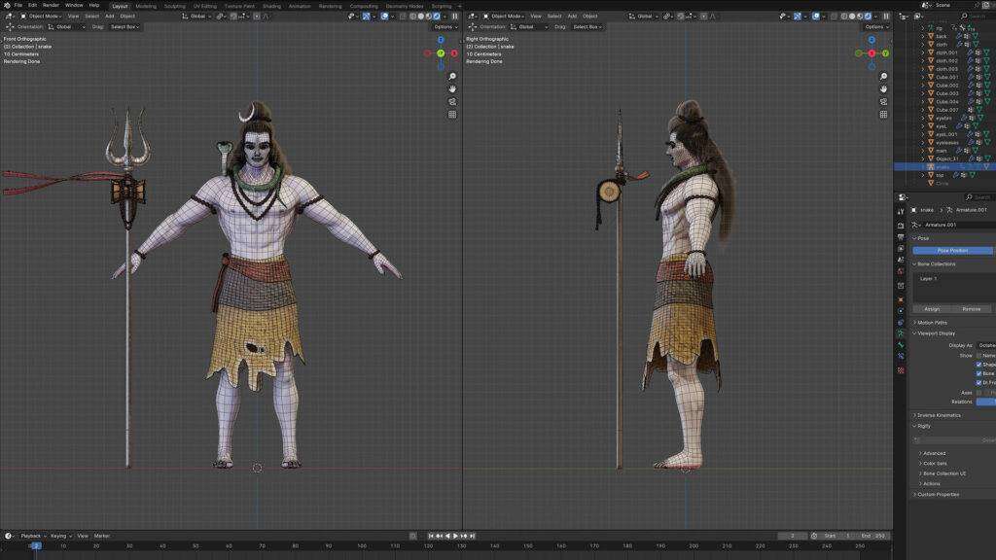Toggle overlays in right viewport header

(x=816, y=16)
